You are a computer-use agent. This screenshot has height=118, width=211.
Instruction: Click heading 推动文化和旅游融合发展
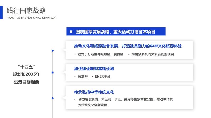[96, 46]
